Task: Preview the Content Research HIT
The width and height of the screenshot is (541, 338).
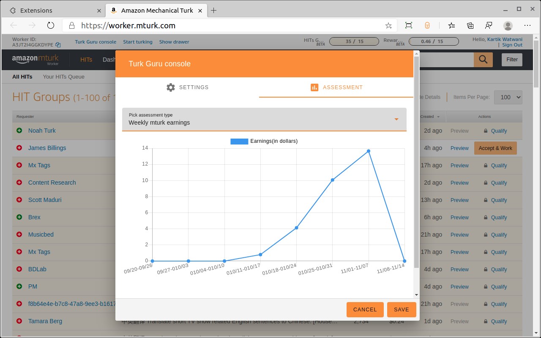Action: click(x=459, y=183)
